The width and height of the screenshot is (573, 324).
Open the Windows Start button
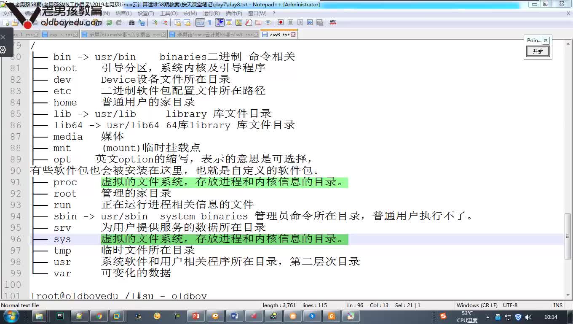pos(11,316)
